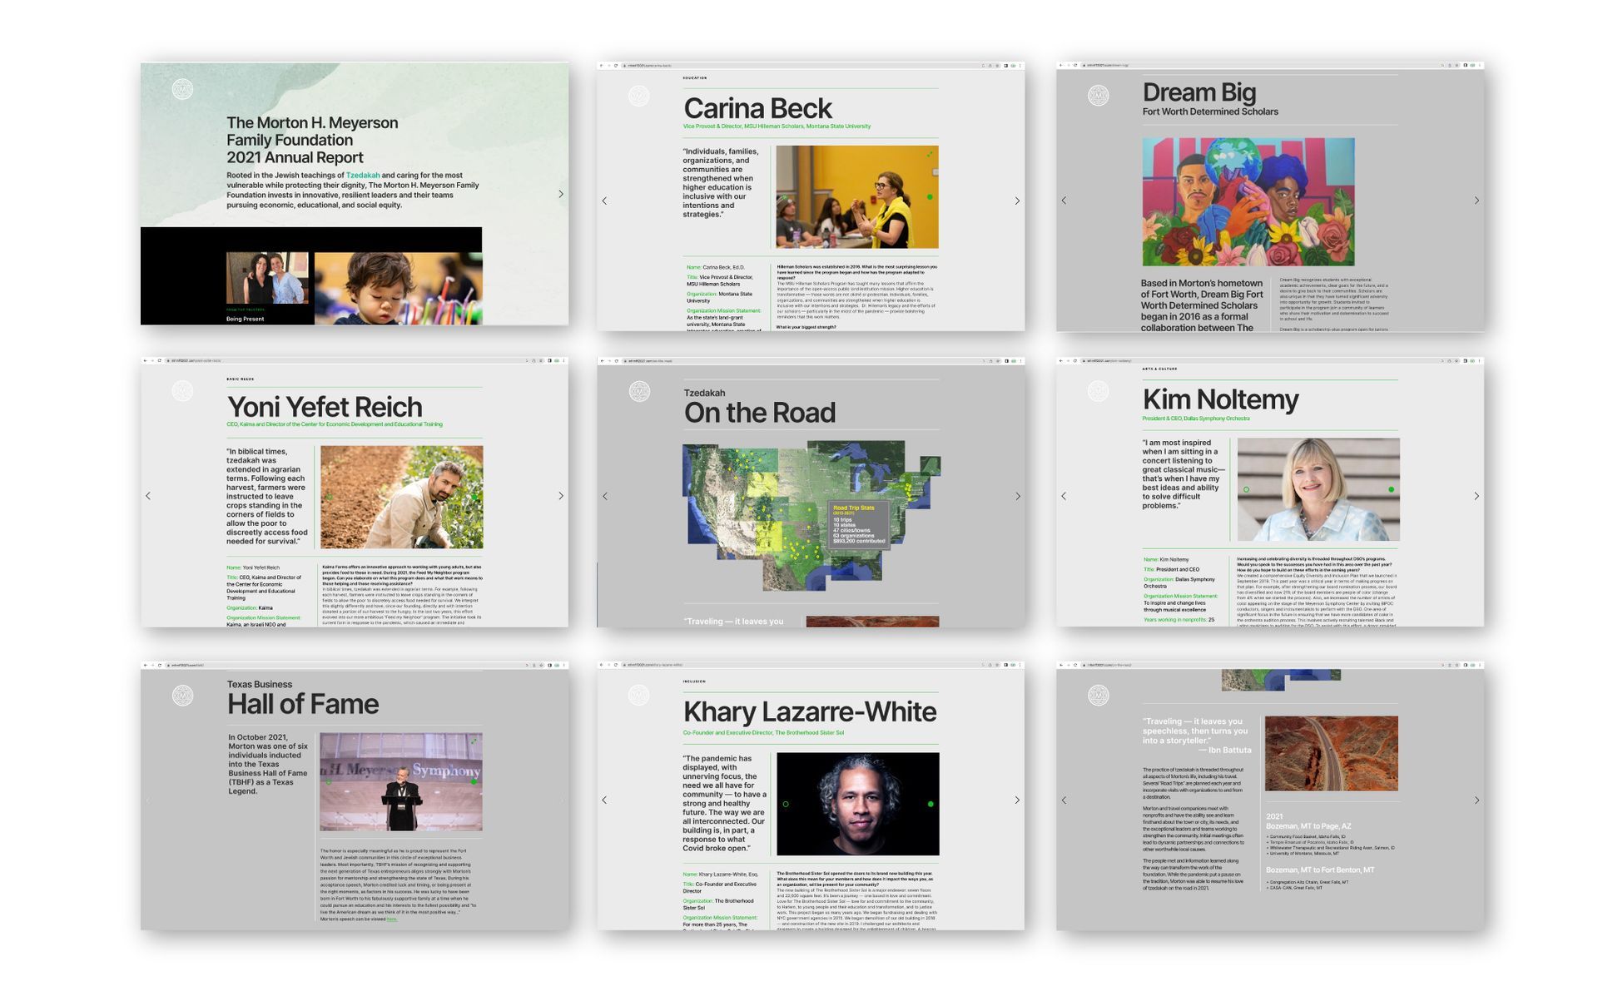Open the green 'here' link to Morton's speech
This screenshot has width=1598, height=1006.
(x=392, y=919)
